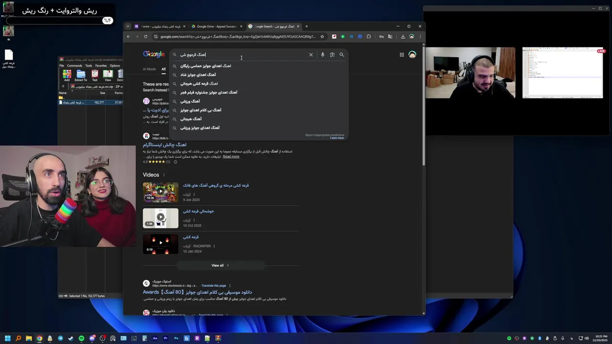612x344 pixels.
Task: Open Chrome downloads icon
Action: [403, 36]
